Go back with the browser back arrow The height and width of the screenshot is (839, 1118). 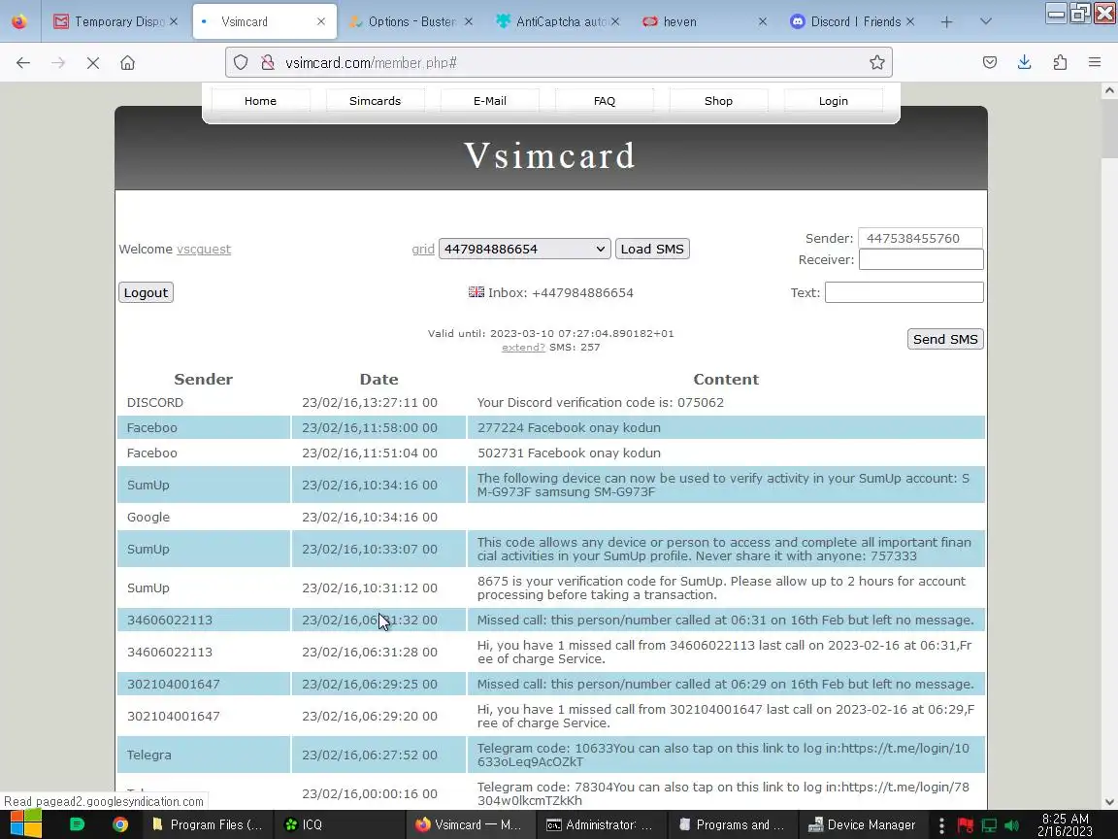coord(23,63)
